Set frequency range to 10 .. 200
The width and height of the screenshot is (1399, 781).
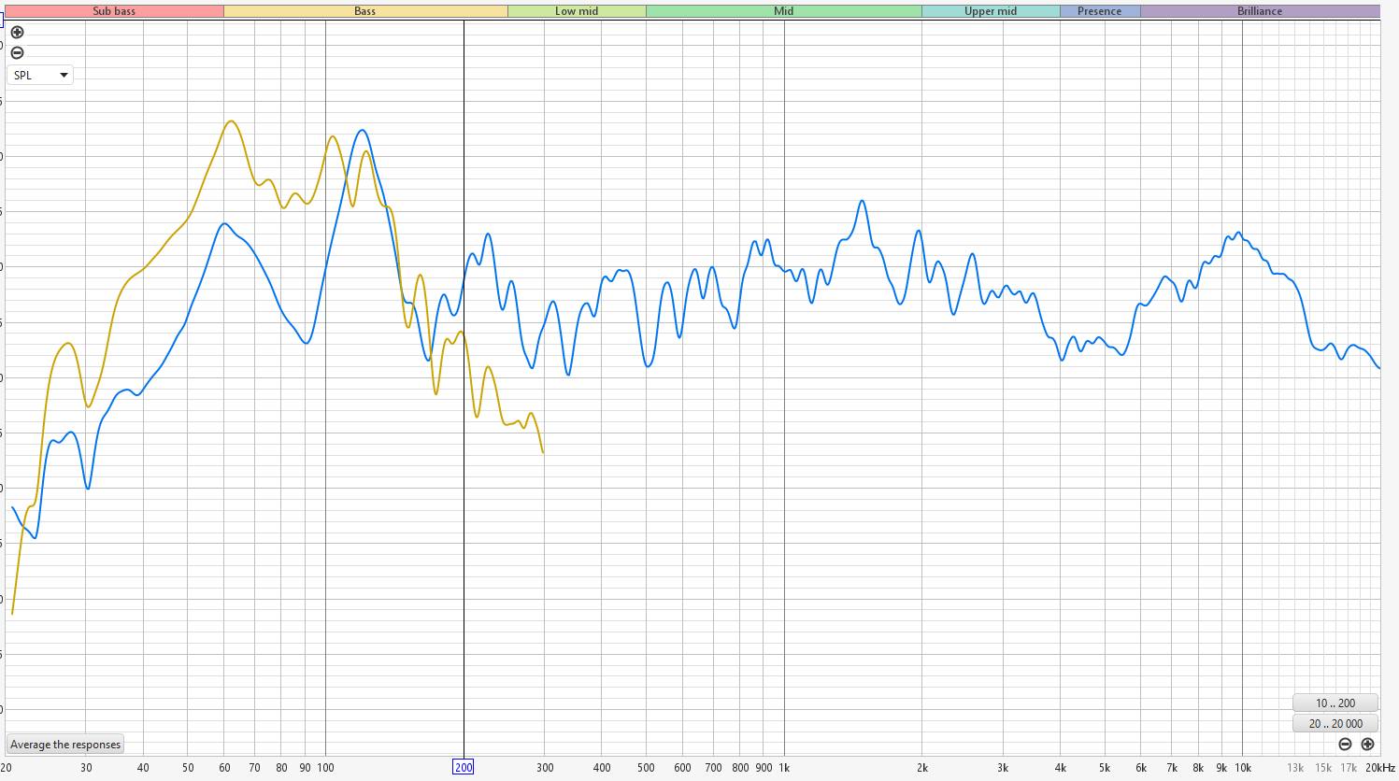(x=1335, y=703)
